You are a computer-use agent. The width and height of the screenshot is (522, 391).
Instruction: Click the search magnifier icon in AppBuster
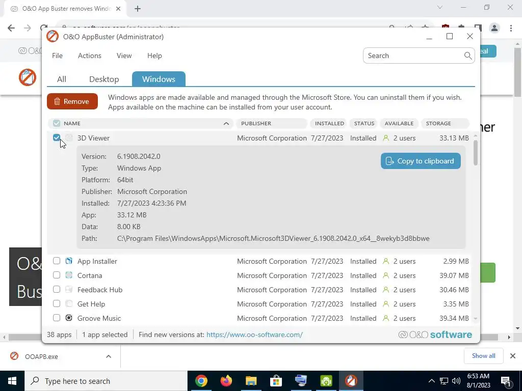click(468, 55)
